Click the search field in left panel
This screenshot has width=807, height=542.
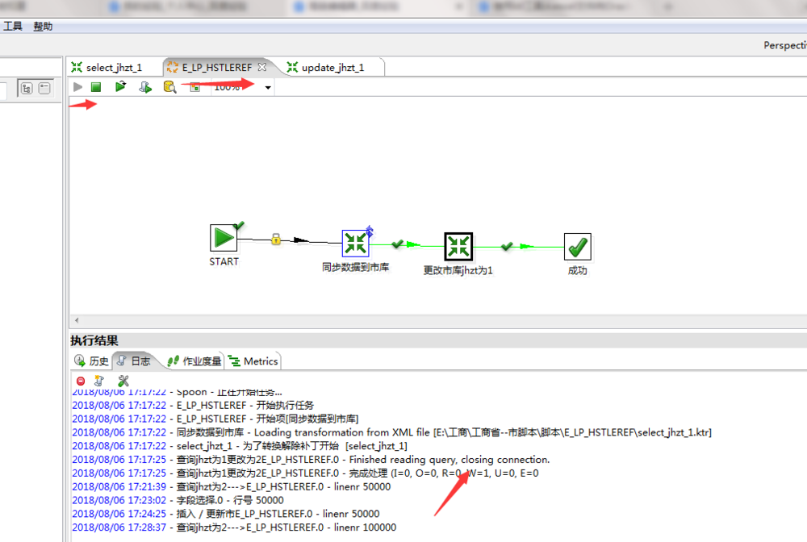click(2, 90)
